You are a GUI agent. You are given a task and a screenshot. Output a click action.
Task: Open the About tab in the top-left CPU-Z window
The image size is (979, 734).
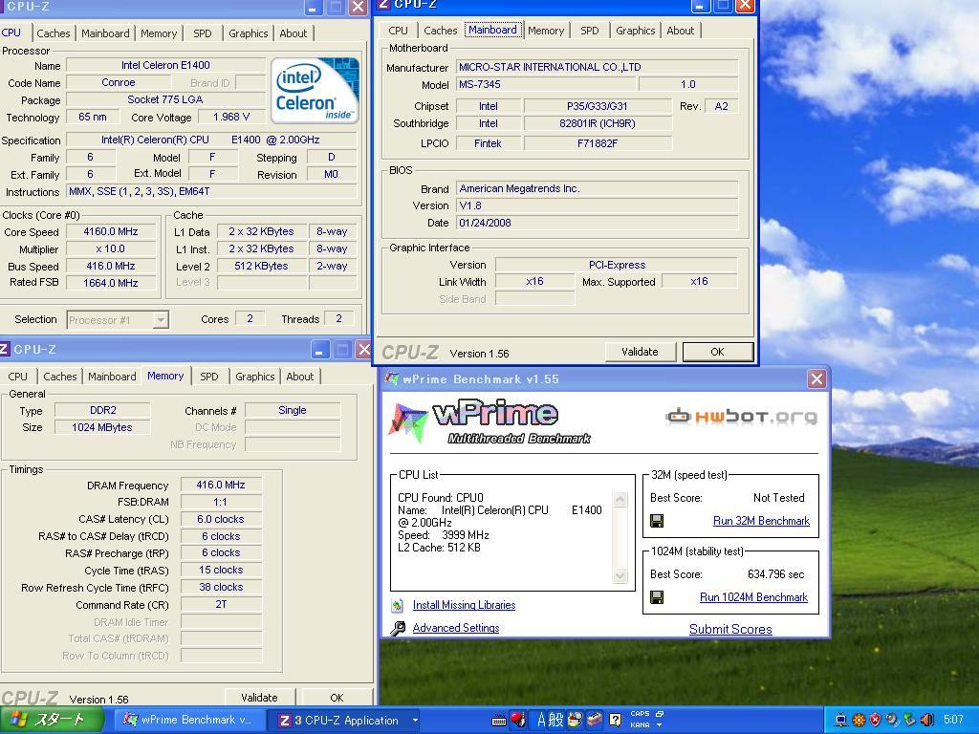point(293,33)
